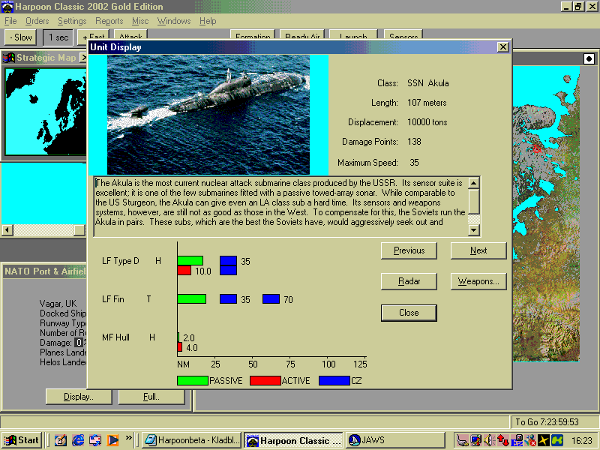Expand the quick launch overflow chevron
The height and width of the screenshot is (450, 600).
[128, 438]
